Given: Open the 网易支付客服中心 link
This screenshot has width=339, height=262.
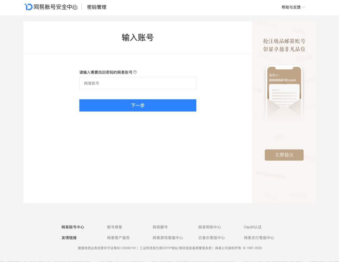Looking at the screenshot, I should coord(259,238).
